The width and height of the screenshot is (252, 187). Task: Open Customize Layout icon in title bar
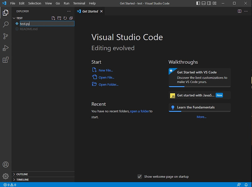coord(214,3)
